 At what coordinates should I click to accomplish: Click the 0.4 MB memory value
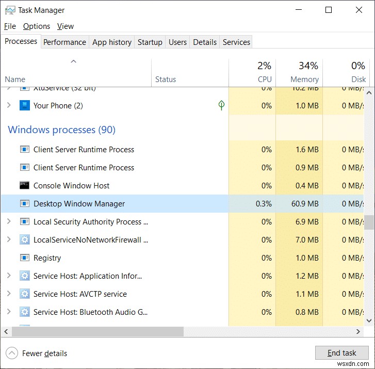307,185
